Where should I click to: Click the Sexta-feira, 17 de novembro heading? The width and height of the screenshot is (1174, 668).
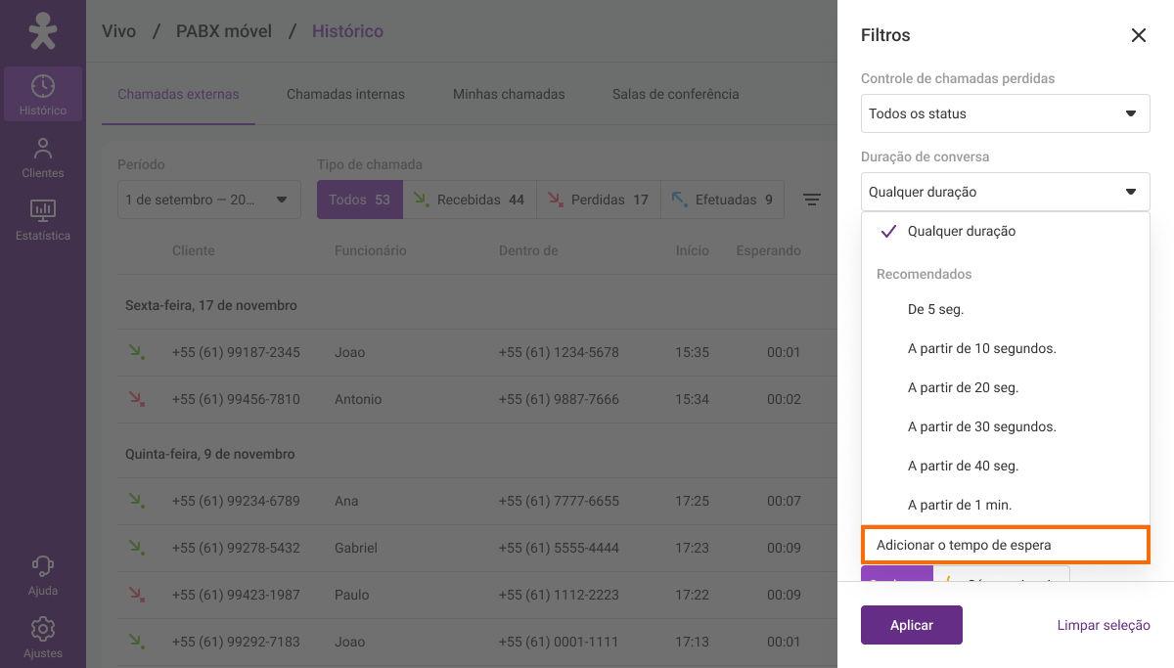click(211, 305)
